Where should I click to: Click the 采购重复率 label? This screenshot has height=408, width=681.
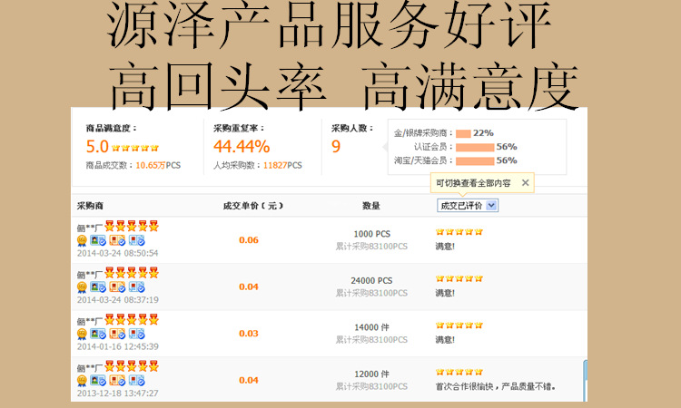coord(239,129)
